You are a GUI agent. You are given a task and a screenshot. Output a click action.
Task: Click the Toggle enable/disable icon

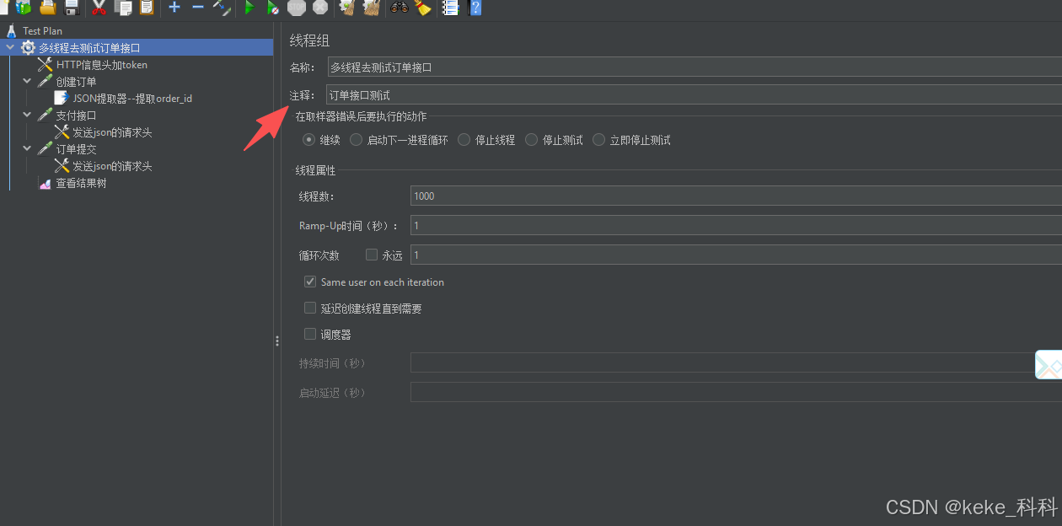click(222, 8)
